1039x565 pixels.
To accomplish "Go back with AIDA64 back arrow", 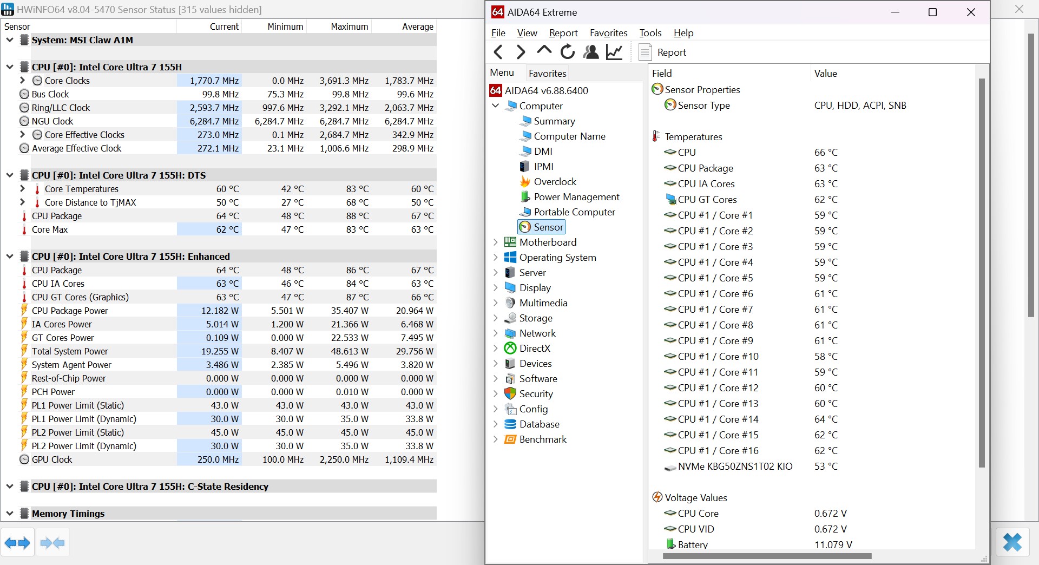I will (498, 52).
